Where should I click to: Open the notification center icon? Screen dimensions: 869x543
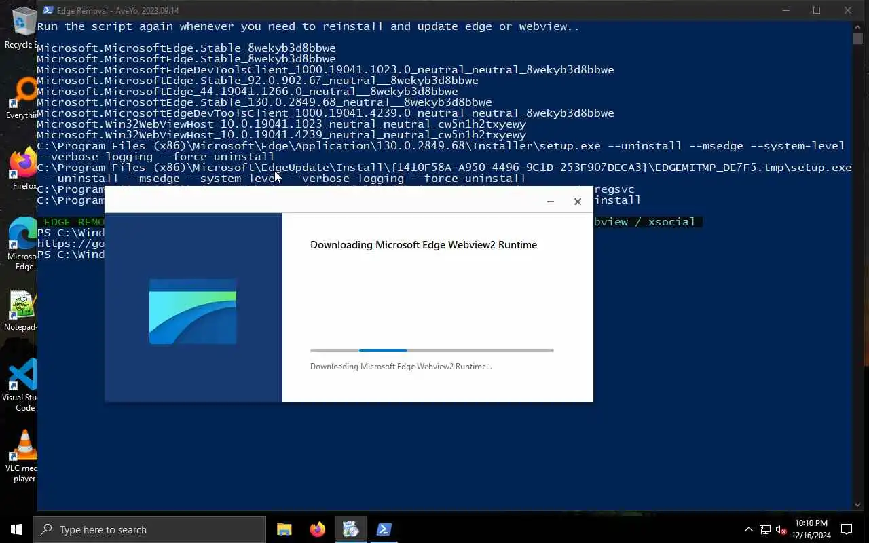847,529
